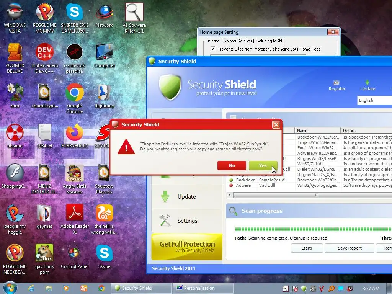
Task: Click the Yes button in alert
Action: pyautogui.click(x=263, y=165)
